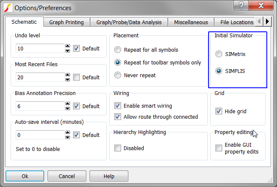The image size is (277, 187).
Task: Close the Options/Preferences dialog
Action: pos(261,6)
